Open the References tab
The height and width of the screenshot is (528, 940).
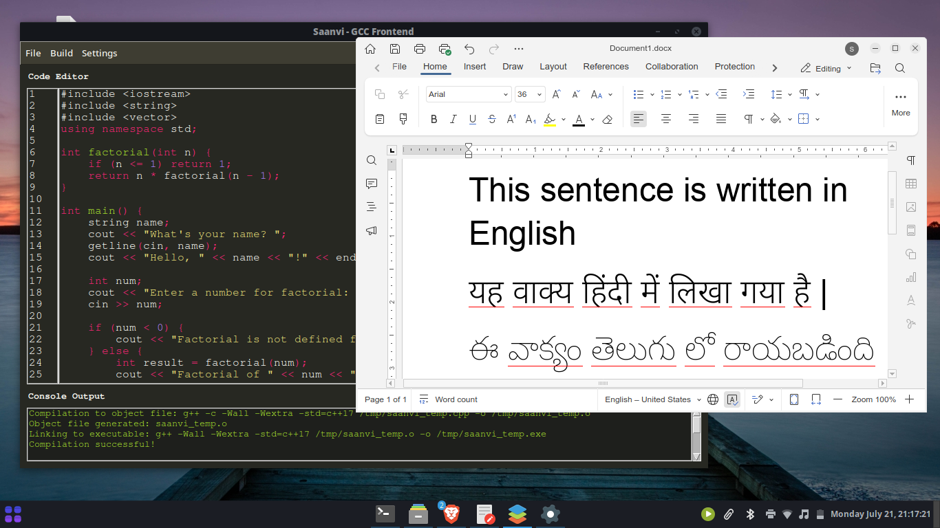pyautogui.click(x=606, y=67)
